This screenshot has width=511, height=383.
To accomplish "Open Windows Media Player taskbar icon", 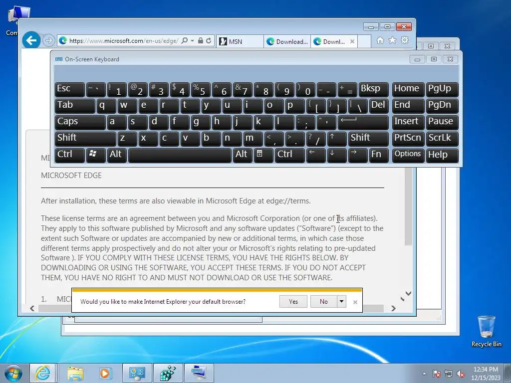I will tap(105, 373).
